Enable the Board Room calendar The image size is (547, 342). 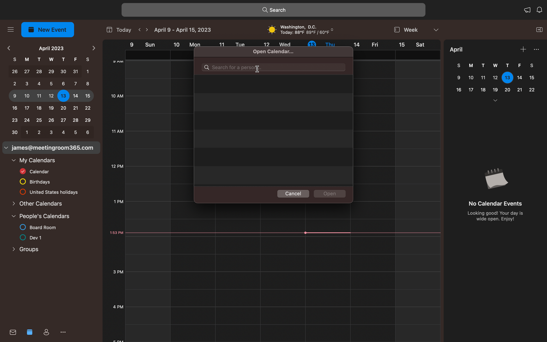[x=23, y=227]
